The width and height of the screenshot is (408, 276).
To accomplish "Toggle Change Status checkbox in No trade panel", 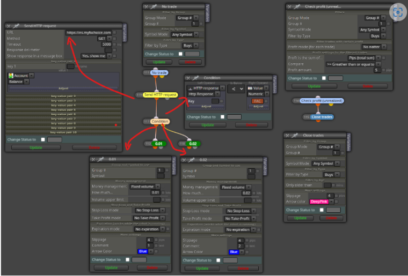I will [180, 54].
